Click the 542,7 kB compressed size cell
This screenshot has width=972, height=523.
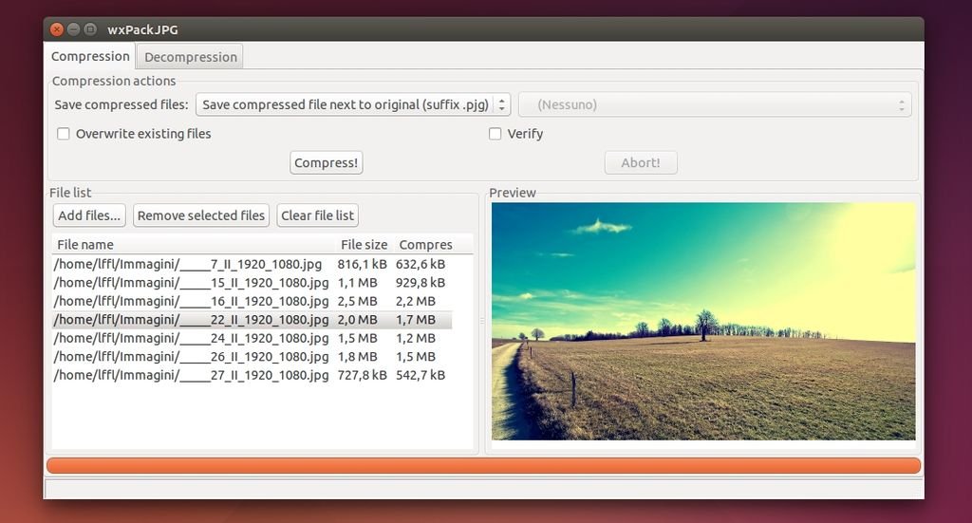point(421,375)
